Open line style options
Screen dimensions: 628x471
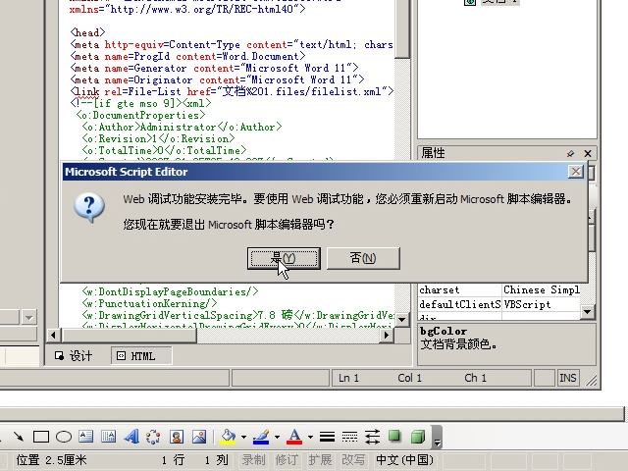click(x=327, y=437)
